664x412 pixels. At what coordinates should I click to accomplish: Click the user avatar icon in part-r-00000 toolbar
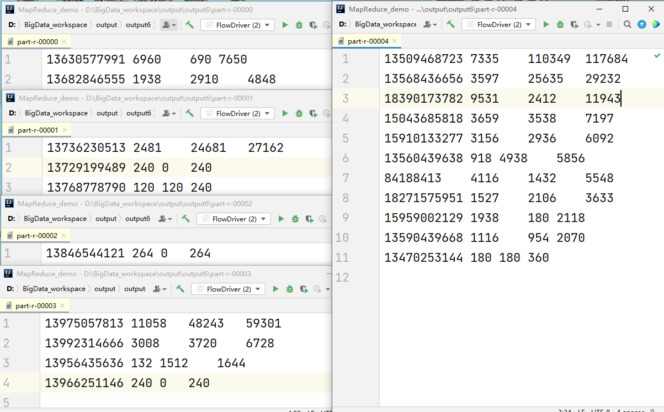[166, 24]
